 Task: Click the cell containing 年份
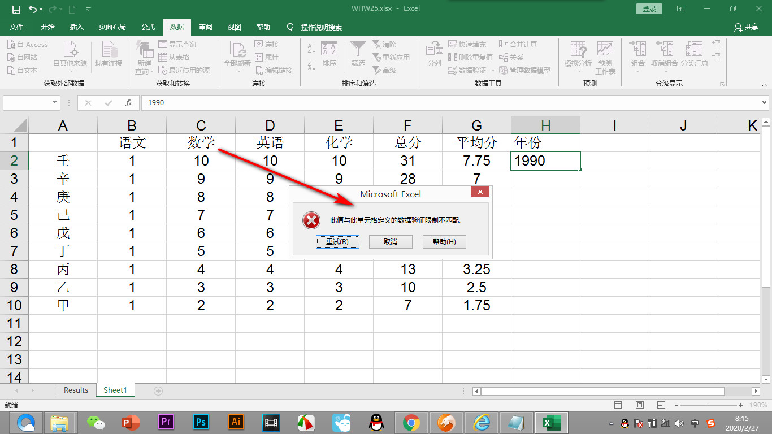click(x=545, y=143)
